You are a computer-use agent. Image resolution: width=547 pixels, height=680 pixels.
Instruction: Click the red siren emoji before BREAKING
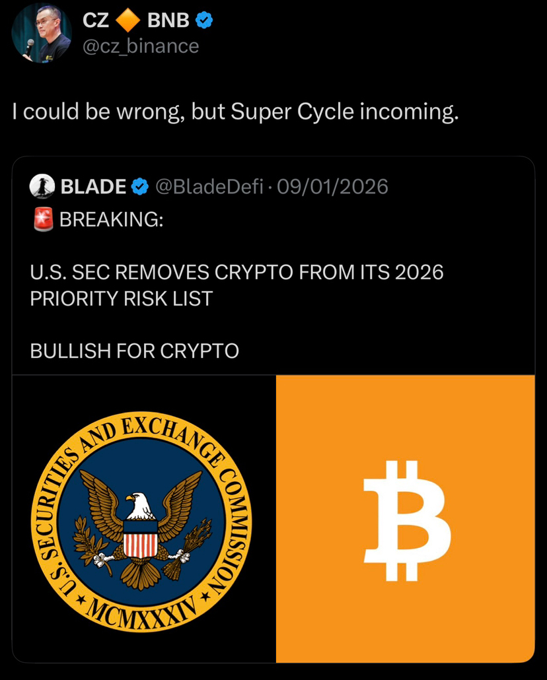(x=42, y=220)
